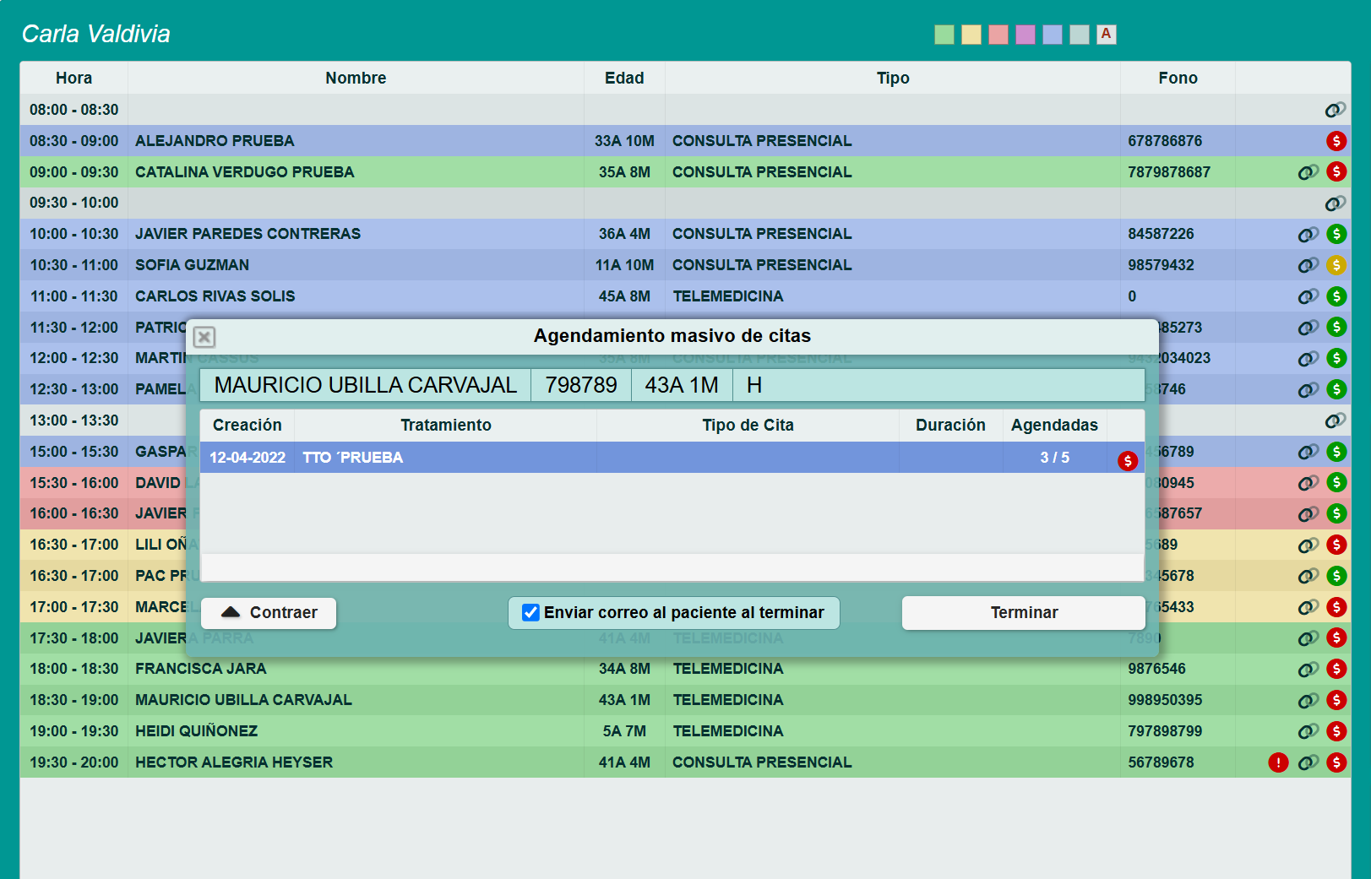
Task: Click the Carla Valdivia title
Action: 95,34
